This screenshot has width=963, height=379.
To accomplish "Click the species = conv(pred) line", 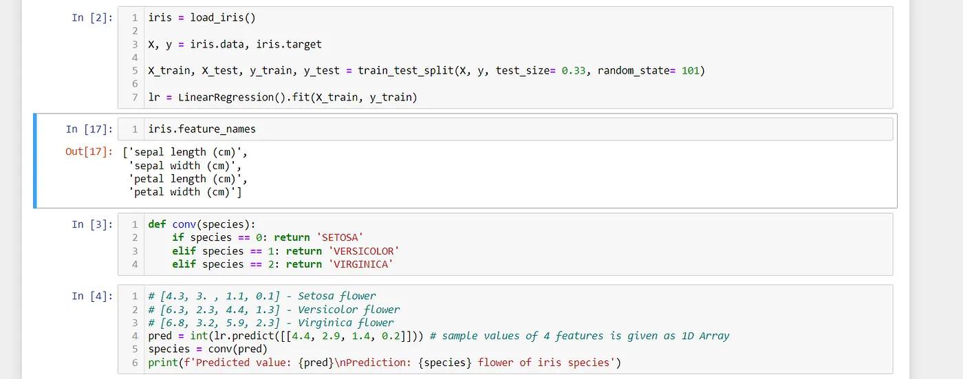I will [208, 349].
